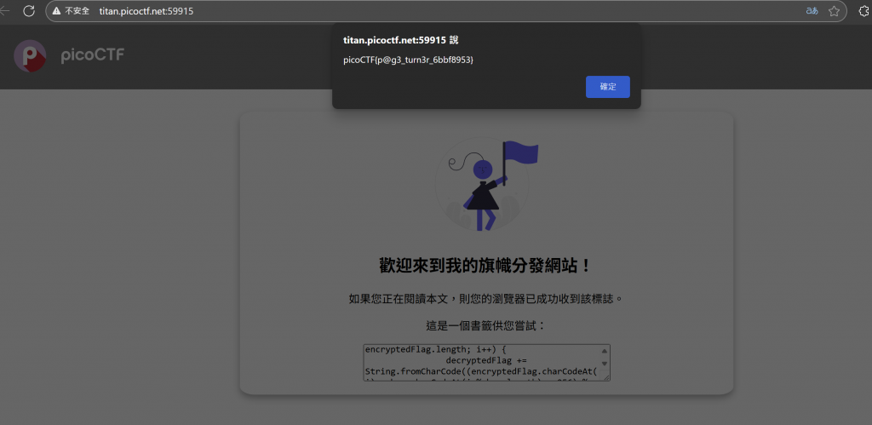Click the textarea resize grip corner
872x425 pixels.
(606, 377)
